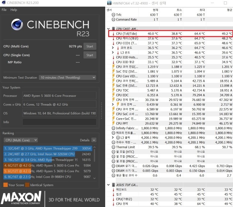Screen dimensions: 233x207
Task: Select the Ryzen 5 3600 9384 ranking entry
Action: [48, 165]
